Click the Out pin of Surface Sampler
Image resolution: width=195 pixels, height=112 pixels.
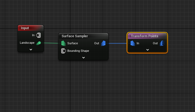103,43
